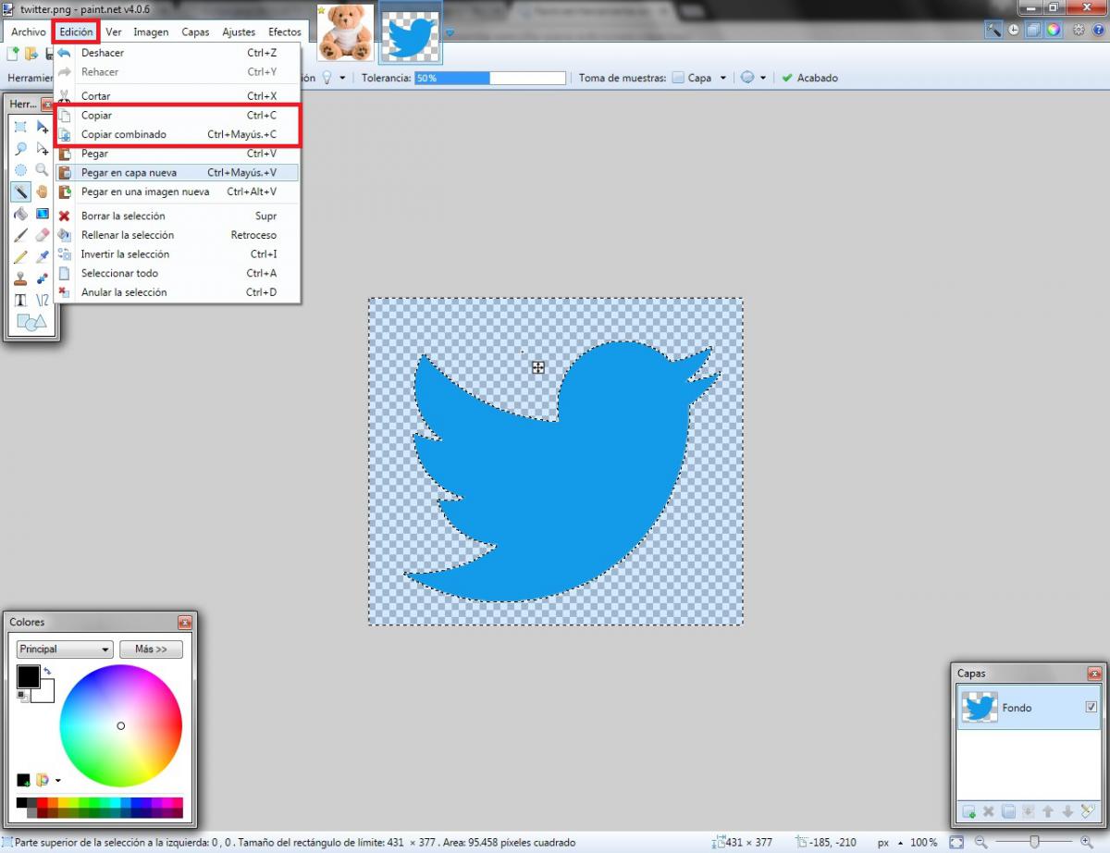Choose the Eraser tool
Screen dimensions: 1110x853
(x=42, y=235)
